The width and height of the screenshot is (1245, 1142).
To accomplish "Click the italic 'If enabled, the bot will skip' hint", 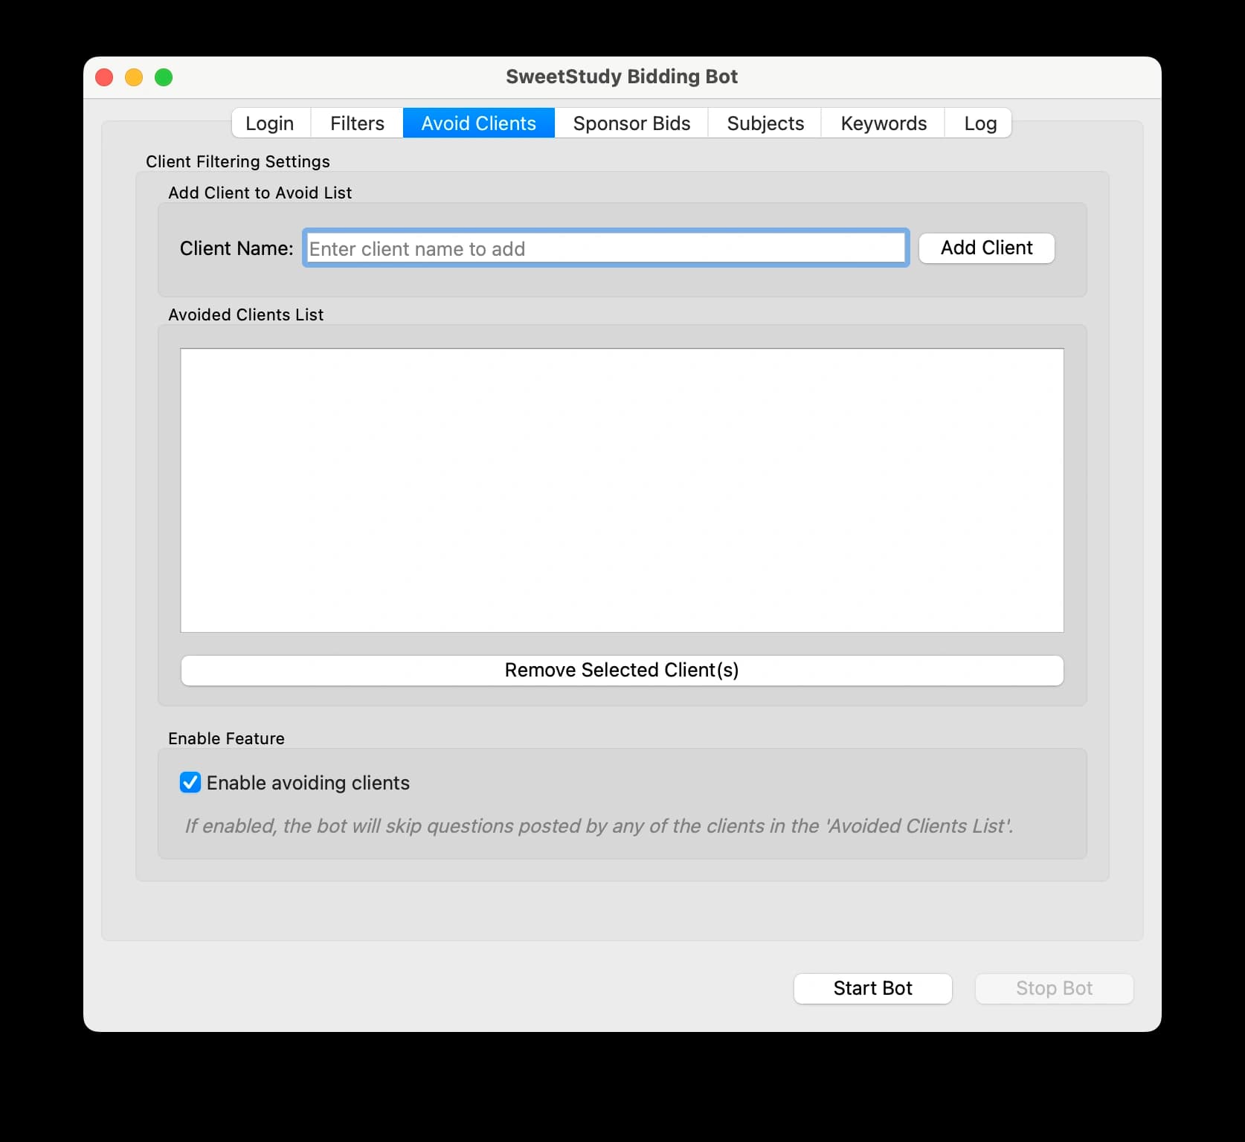I will pos(599,826).
